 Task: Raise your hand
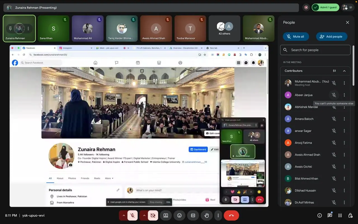click(x=207, y=215)
